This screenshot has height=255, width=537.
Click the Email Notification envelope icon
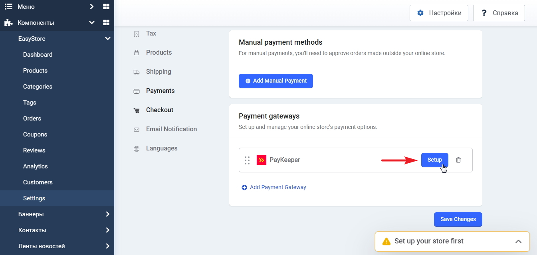(x=137, y=129)
